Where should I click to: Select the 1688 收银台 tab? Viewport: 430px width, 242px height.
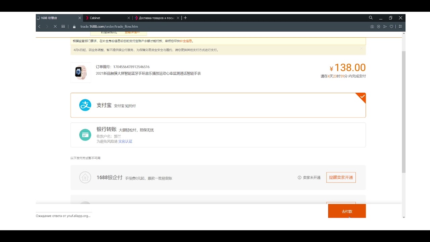59,18
